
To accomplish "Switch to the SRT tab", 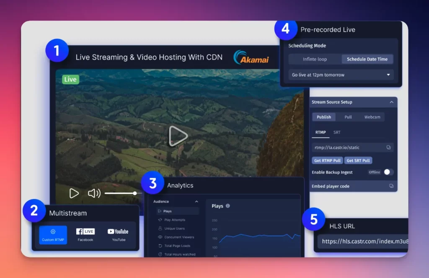I will pos(337,132).
